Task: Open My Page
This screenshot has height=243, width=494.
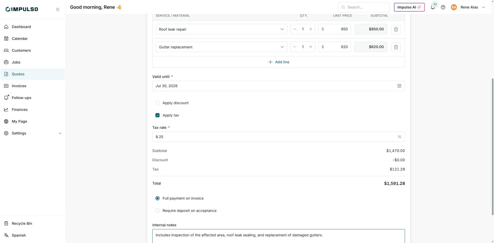Action: [x=33, y=121]
